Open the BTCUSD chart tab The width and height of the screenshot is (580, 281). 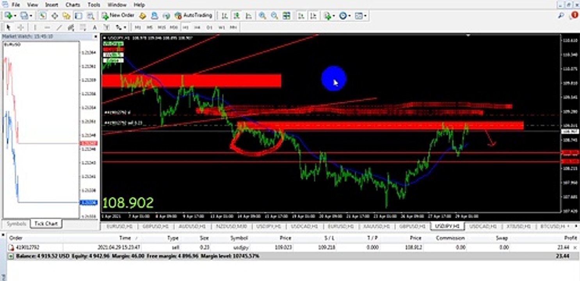(x=552, y=226)
